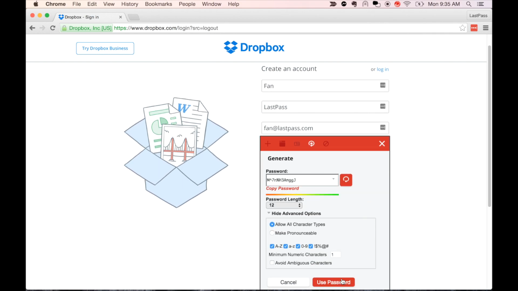Open the History menu
Screen dimensions: 518x291
coord(130,4)
